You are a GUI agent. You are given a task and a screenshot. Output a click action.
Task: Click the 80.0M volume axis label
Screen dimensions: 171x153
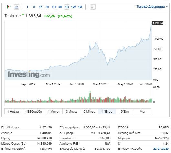click(157, 87)
